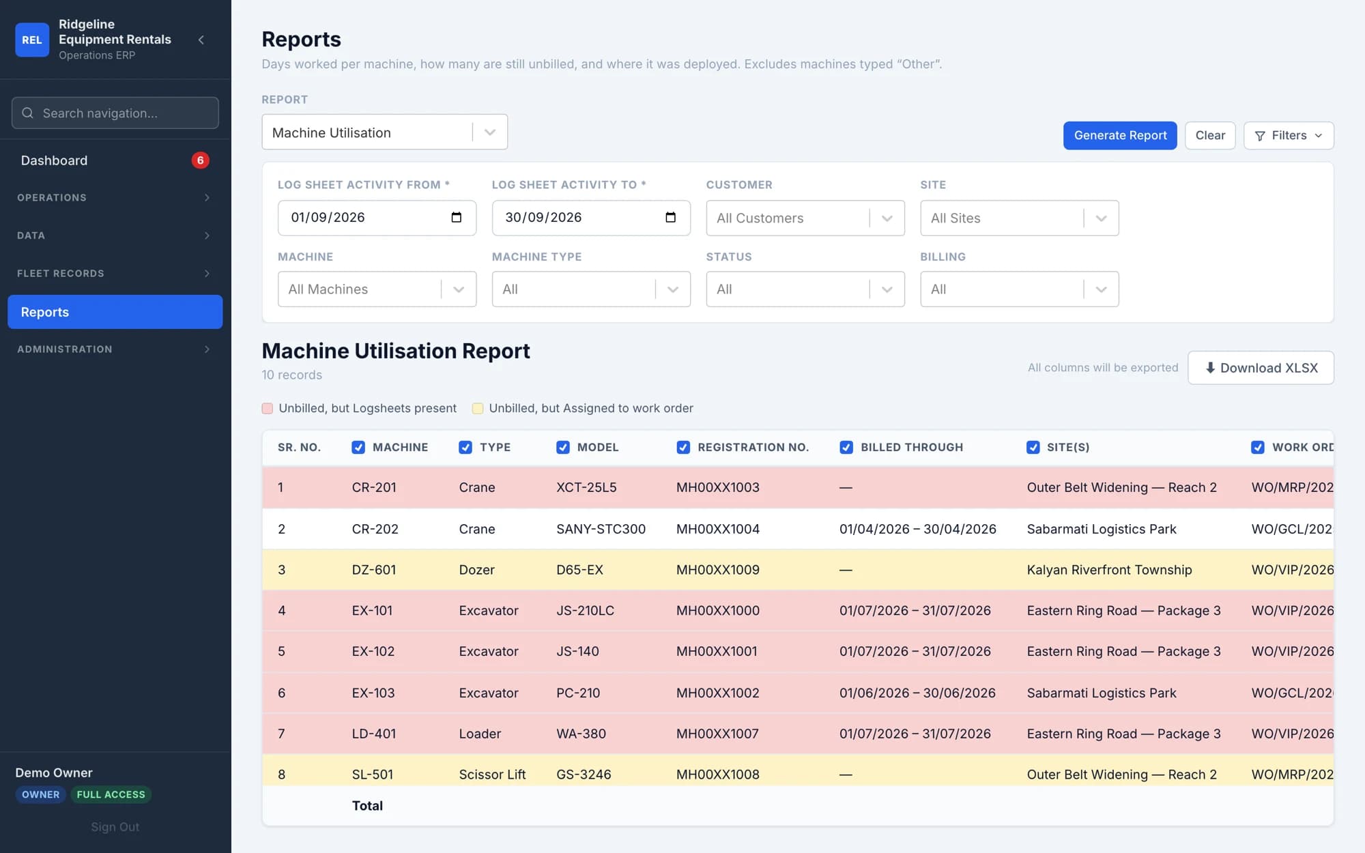Open the Status dropdown
1365x853 pixels.
pos(805,289)
